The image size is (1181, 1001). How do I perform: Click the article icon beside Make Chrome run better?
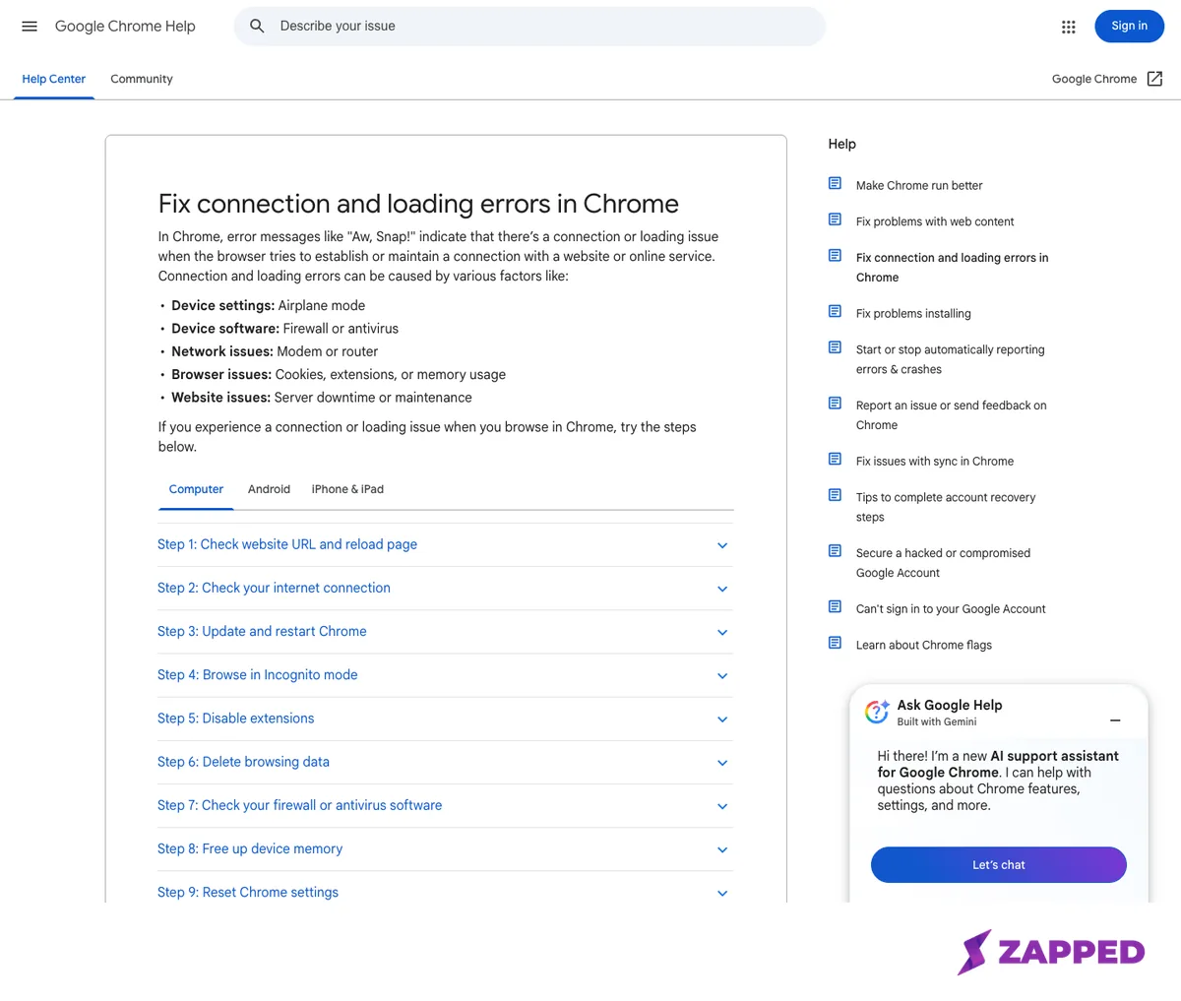coord(835,183)
